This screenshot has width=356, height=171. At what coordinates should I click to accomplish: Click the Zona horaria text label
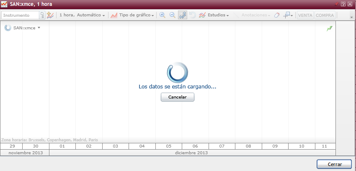click(49, 140)
